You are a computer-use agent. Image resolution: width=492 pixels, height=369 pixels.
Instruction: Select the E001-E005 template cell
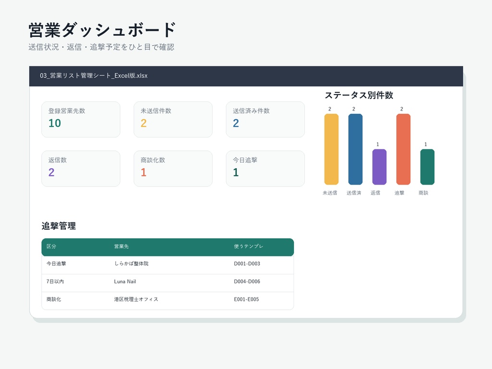pos(246,299)
